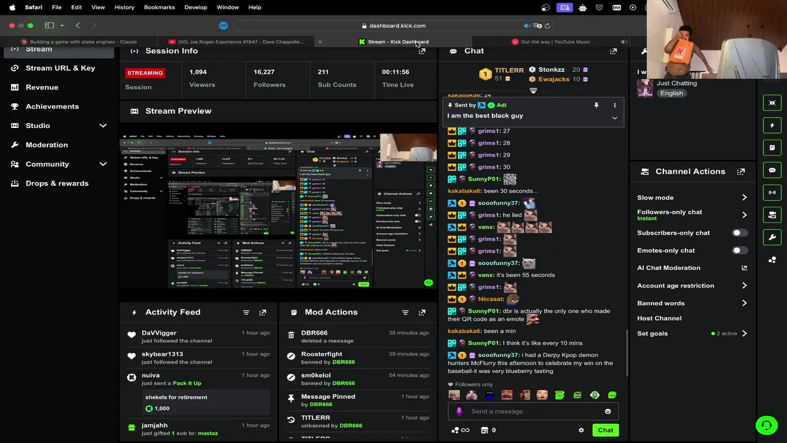Expand the pinned message chevron

point(614,118)
